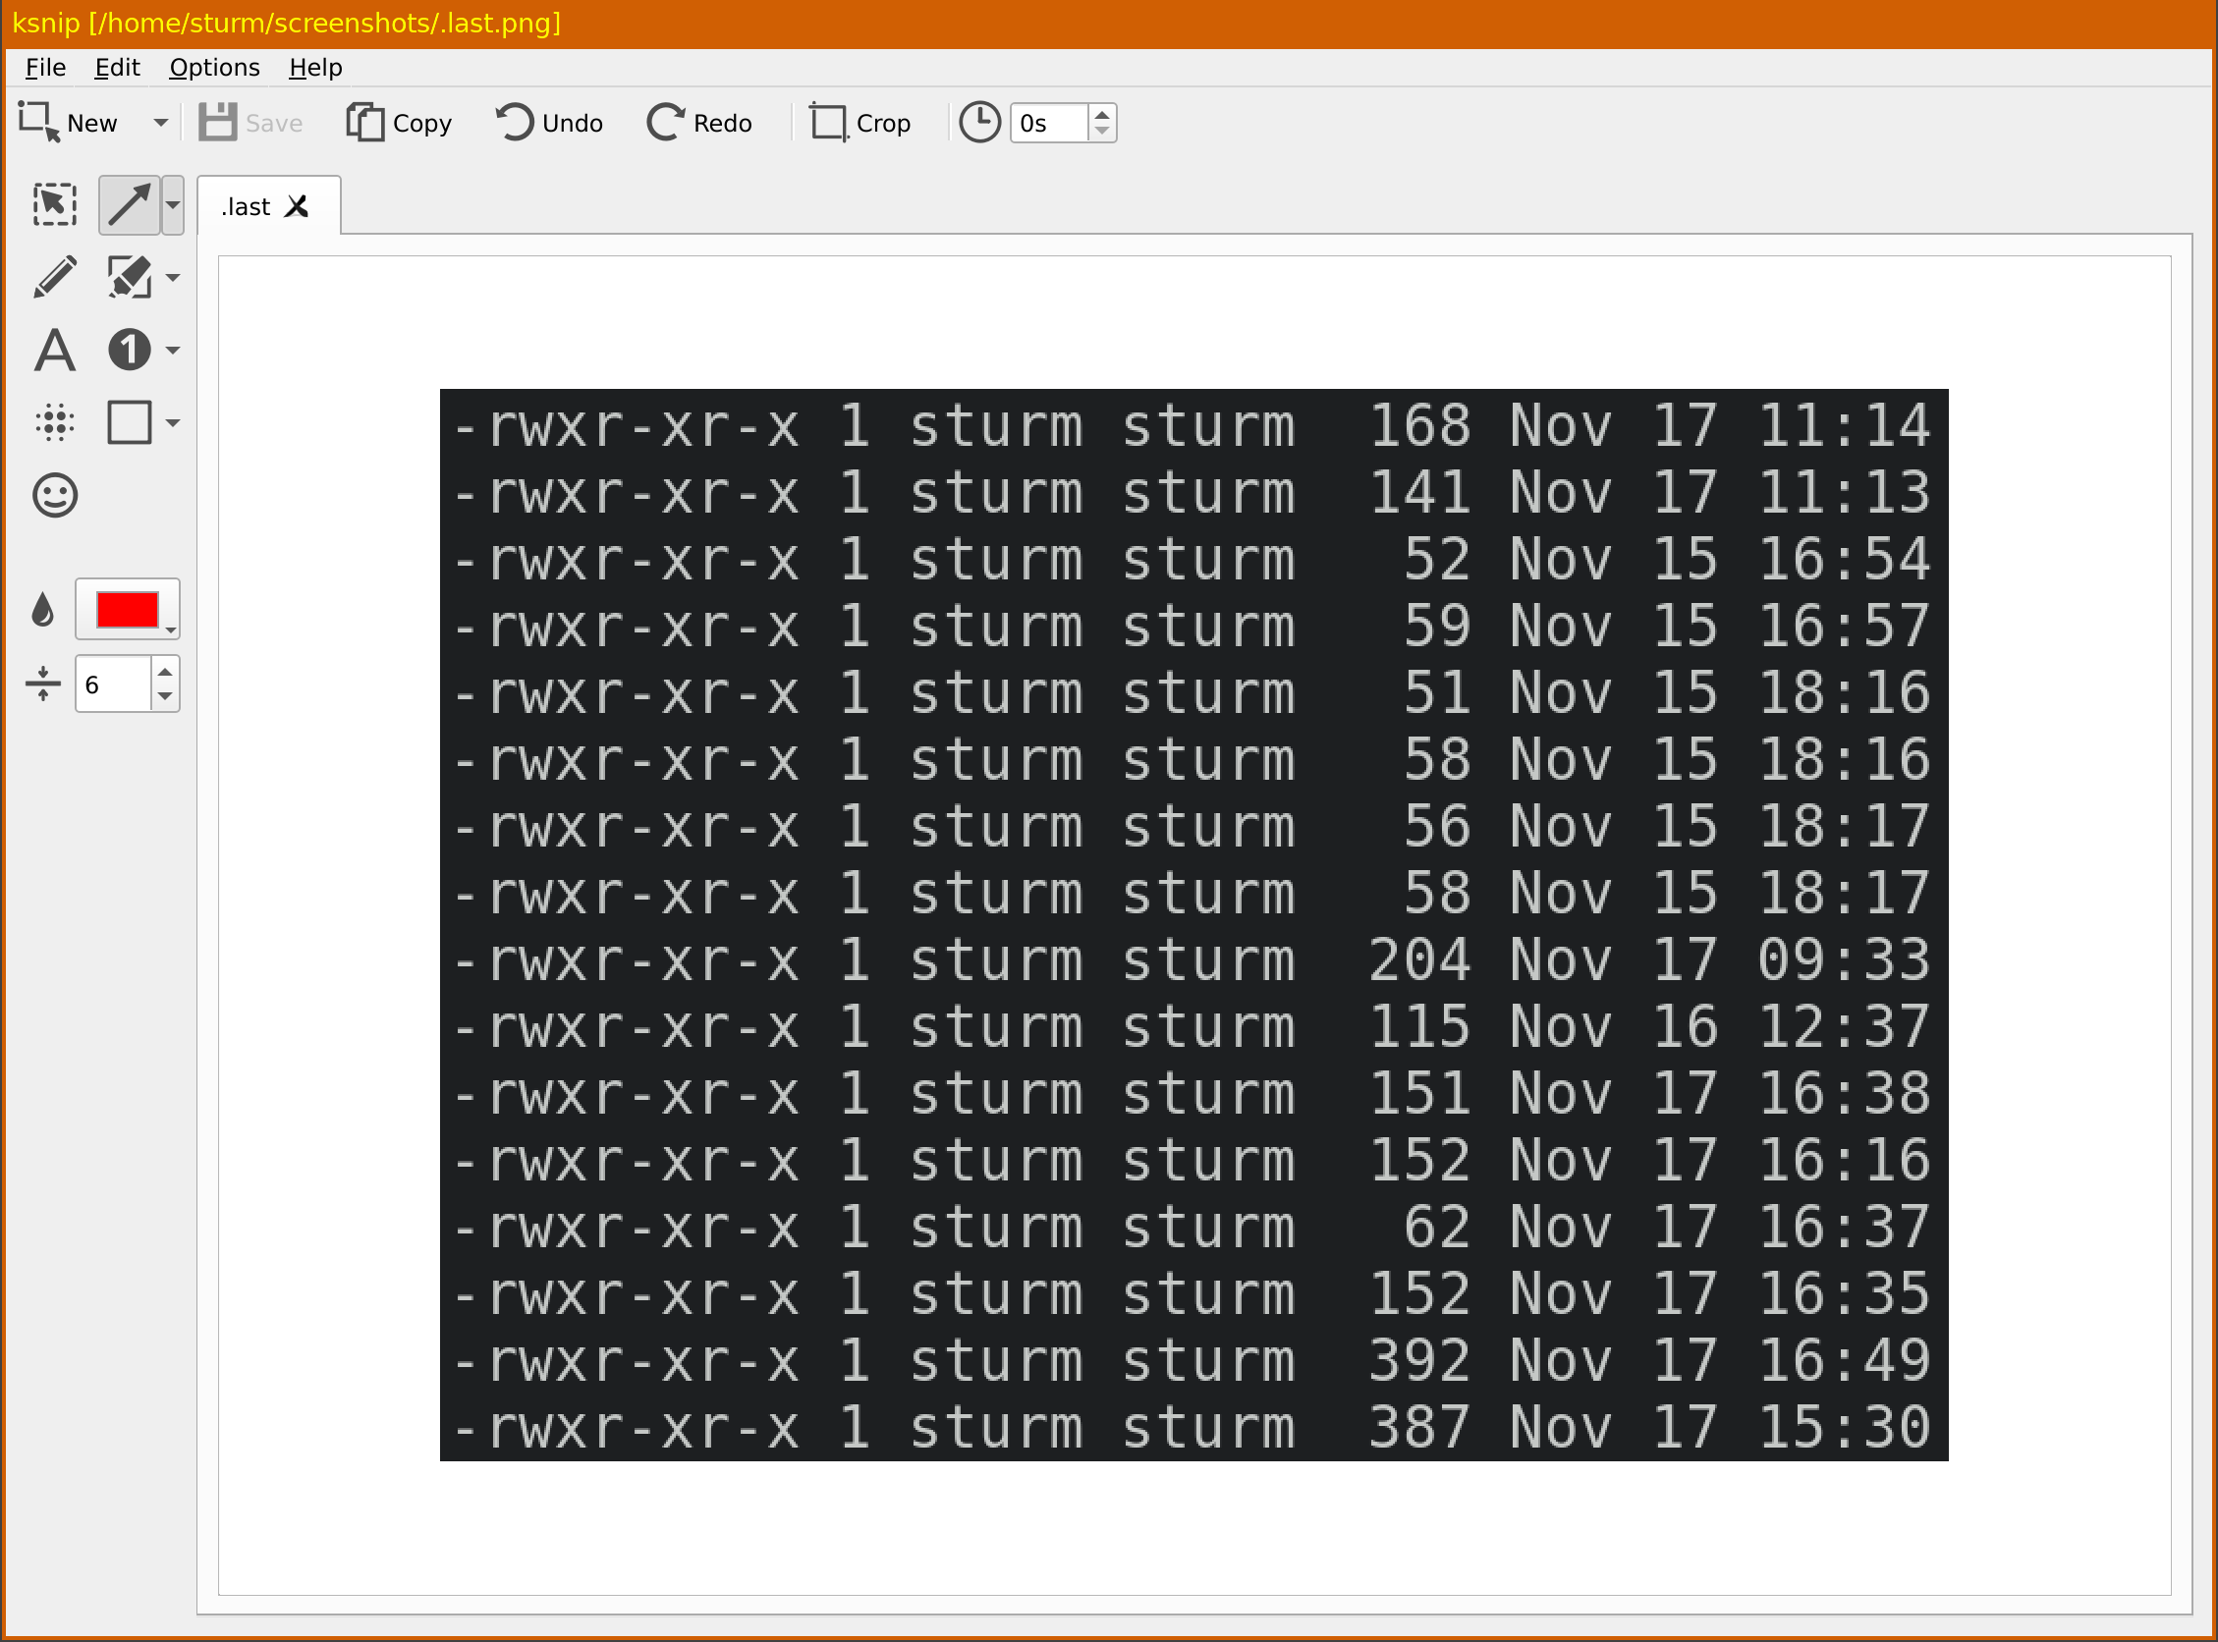The image size is (2218, 1642).
Task: Switch to the .last tab
Action: coord(246,206)
